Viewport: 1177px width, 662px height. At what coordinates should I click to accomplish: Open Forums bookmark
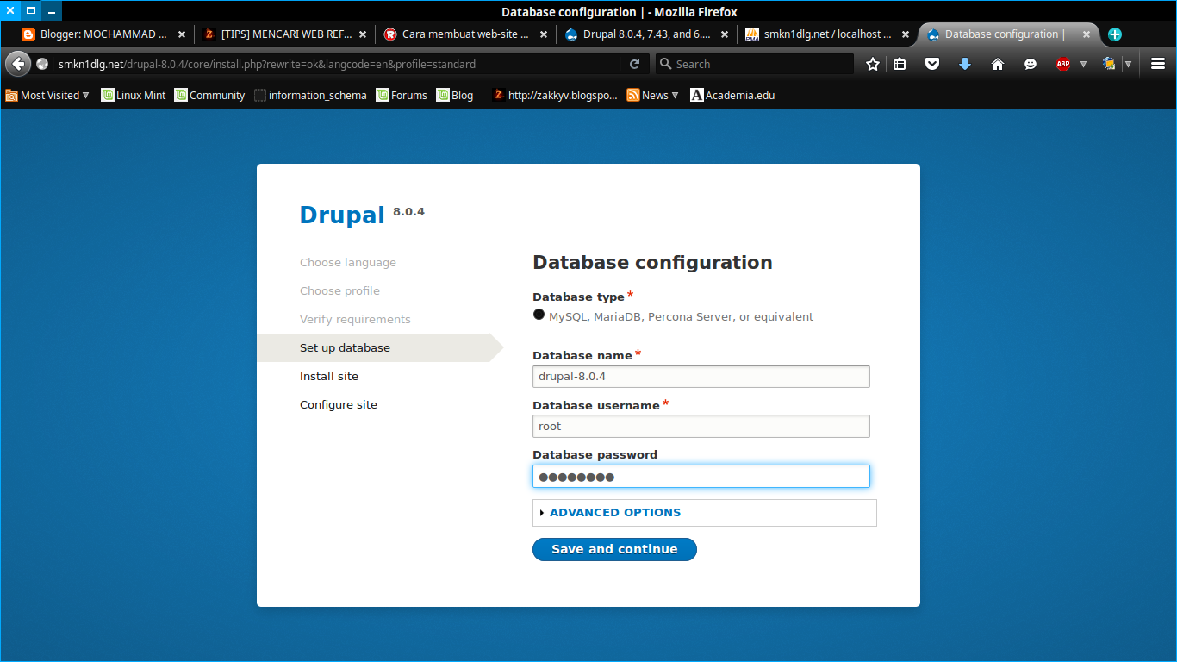402,95
